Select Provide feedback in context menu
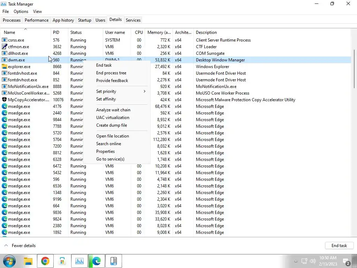This screenshot has width=357, height=268. click(x=116, y=81)
